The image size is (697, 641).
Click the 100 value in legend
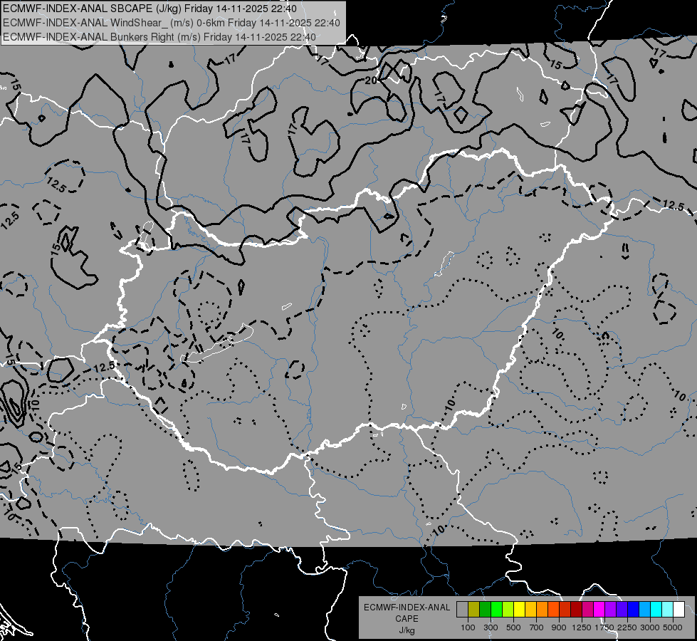pos(468,627)
